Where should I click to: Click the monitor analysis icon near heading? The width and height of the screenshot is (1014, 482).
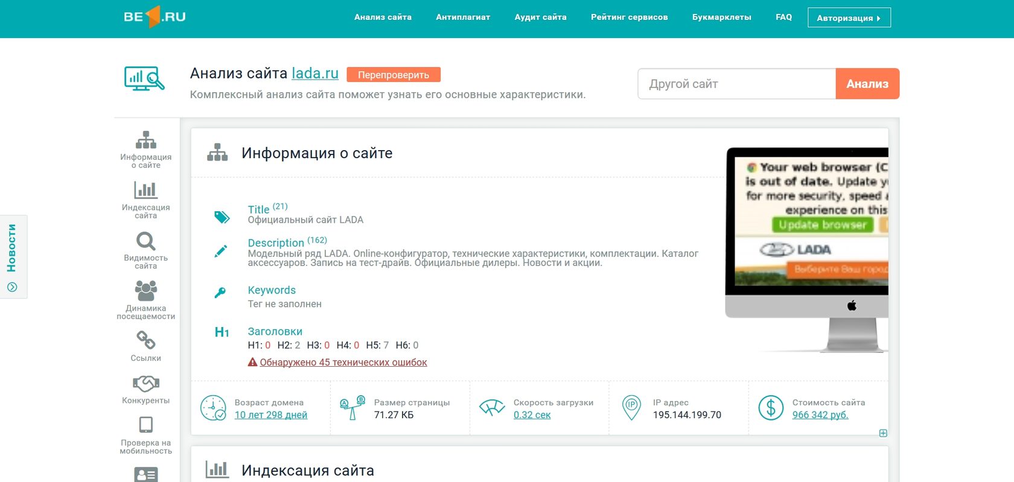click(x=144, y=79)
